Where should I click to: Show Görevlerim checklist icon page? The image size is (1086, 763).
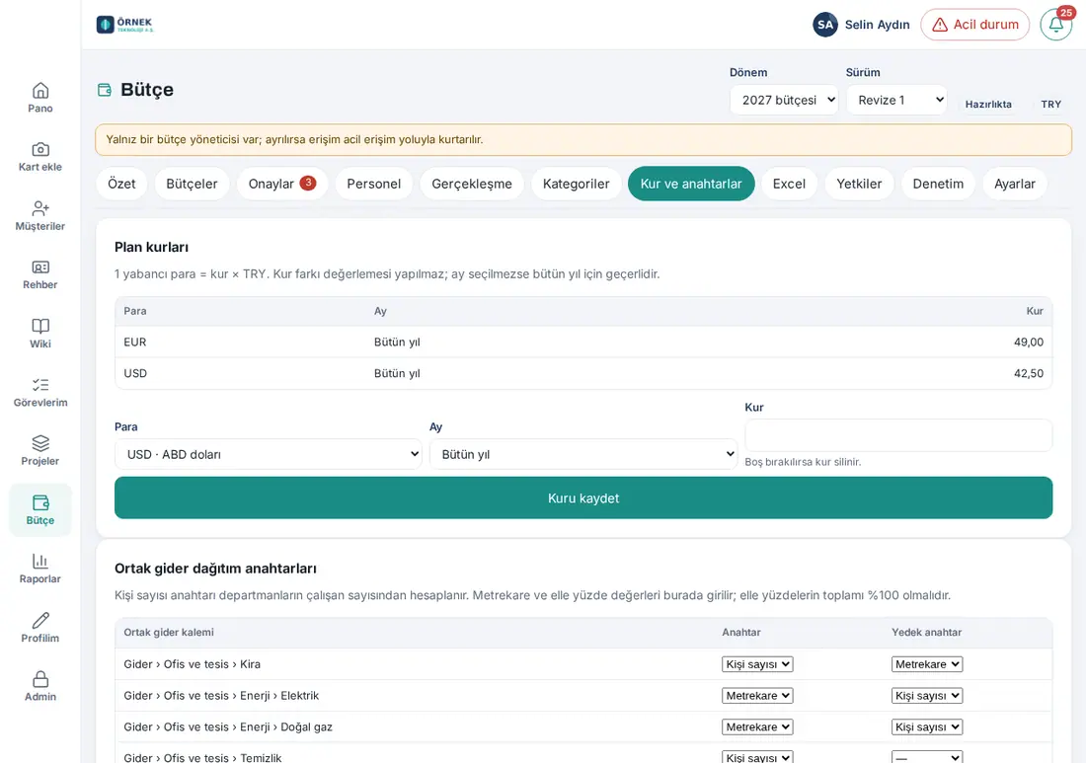click(40, 385)
